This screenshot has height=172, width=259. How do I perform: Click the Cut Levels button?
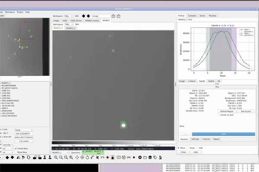coord(25,141)
